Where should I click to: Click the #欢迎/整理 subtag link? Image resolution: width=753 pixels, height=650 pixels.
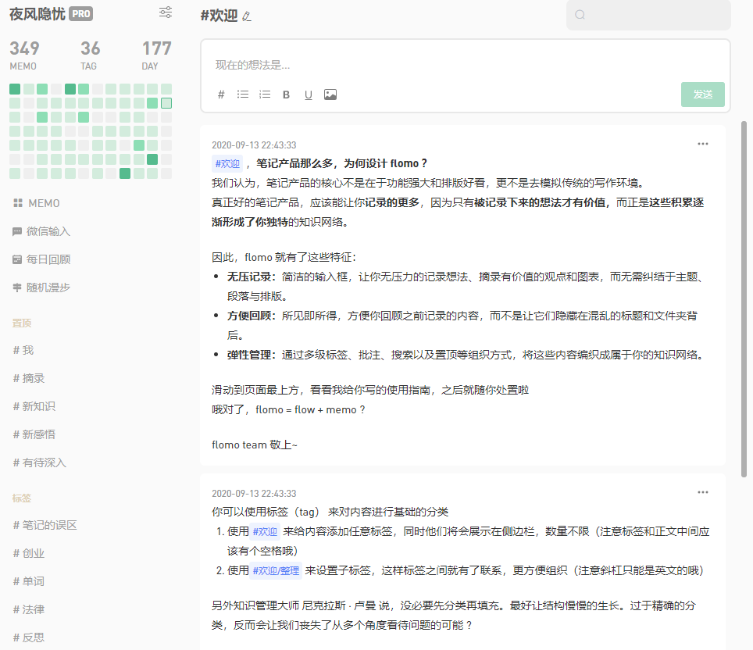[x=276, y=571]
